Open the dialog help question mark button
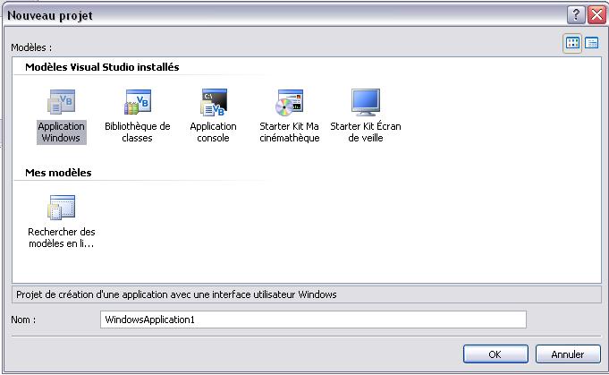This screenshot has width=609, height=375. pos(576,15)
